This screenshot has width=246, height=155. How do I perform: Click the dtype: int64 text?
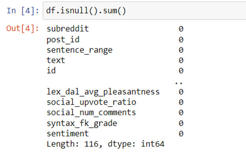pyautogui.click(x=136, y=144)
